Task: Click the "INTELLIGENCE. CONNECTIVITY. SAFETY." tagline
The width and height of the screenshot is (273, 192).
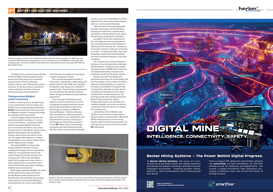Action: 197,137
